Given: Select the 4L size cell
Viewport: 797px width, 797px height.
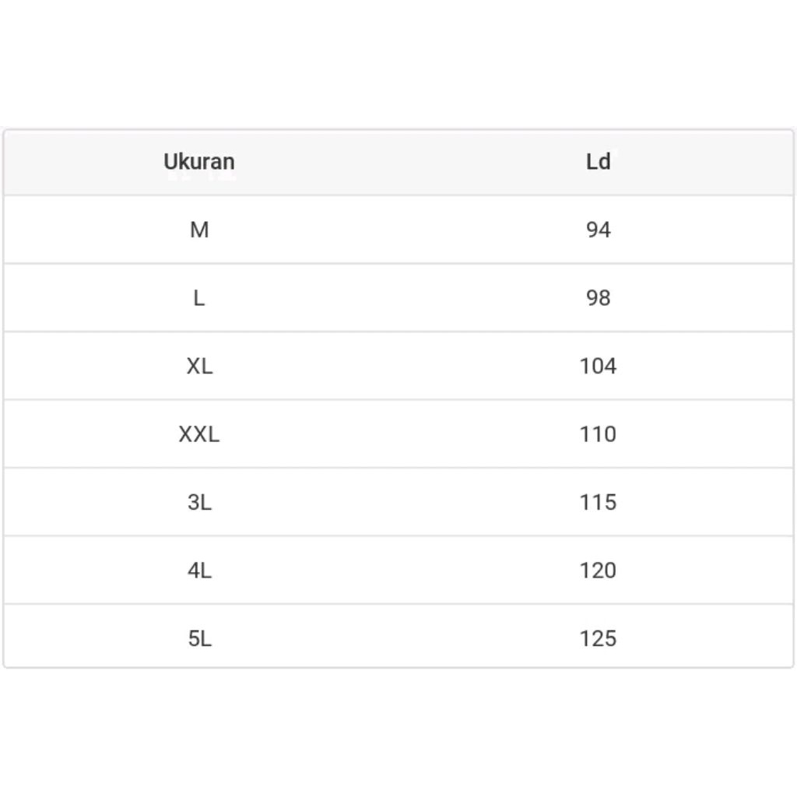Looking at the screenshot, I should tap(199, 571).
